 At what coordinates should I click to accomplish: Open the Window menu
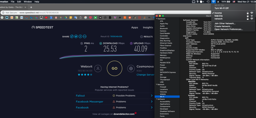click(28, 2)
